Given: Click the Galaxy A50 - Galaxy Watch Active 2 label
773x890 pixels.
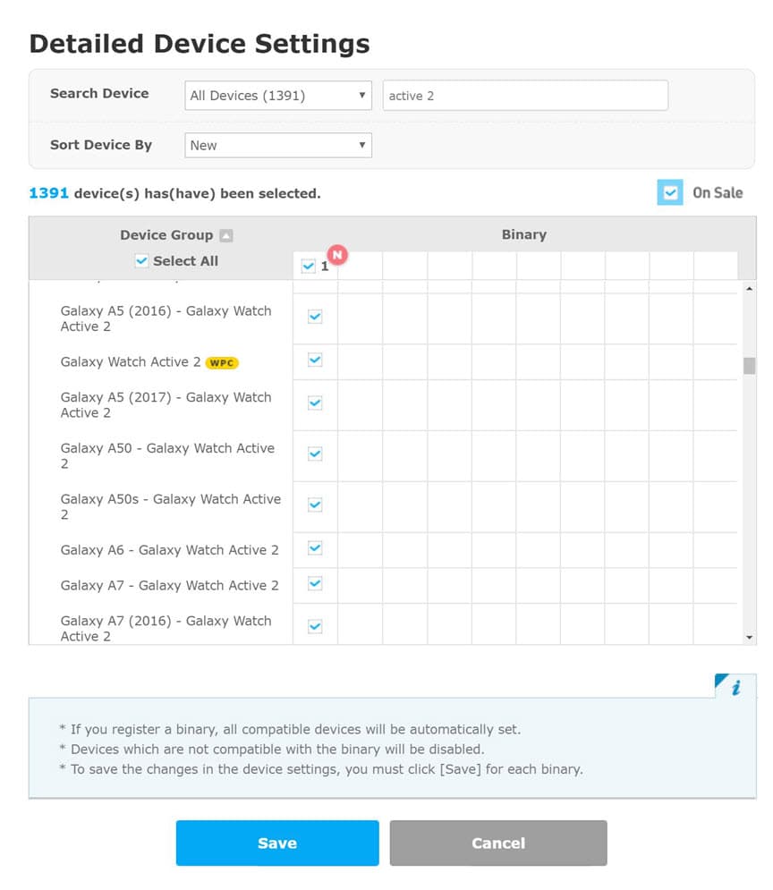Looking at the screenshot, I should coord(167,456).
